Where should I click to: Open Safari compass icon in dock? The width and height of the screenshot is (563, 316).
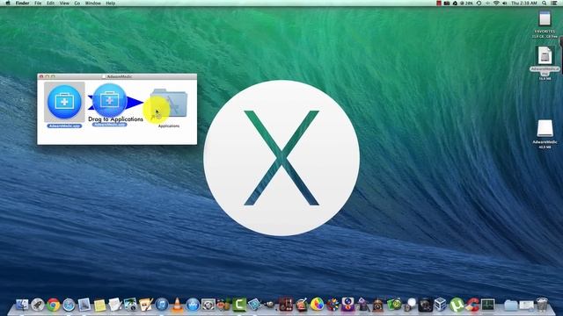69,305
